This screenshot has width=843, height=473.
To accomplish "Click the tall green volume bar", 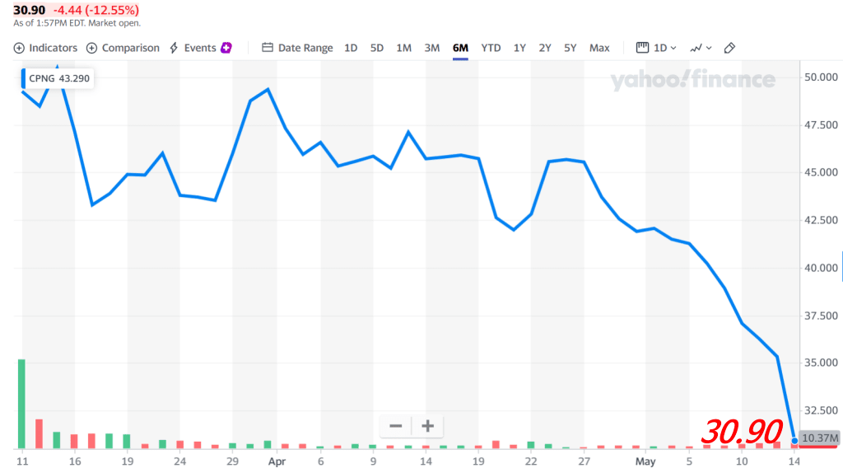I will tap(21, 404).
